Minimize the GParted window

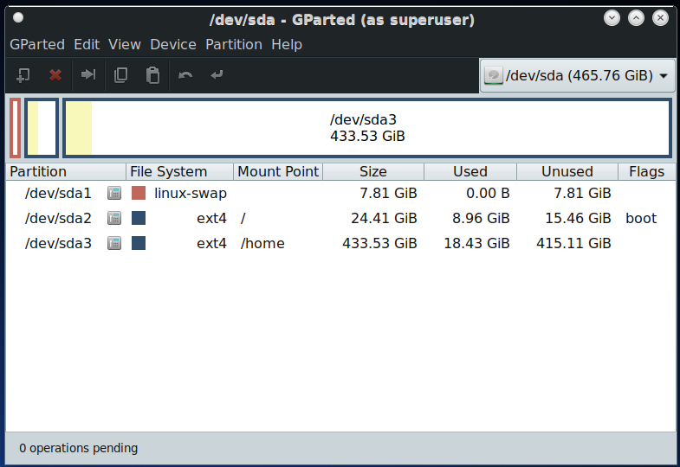612,18
